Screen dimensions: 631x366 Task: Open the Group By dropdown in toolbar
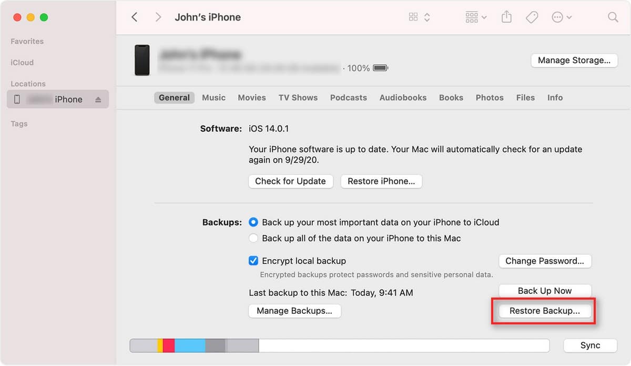[x=476, y=17]
